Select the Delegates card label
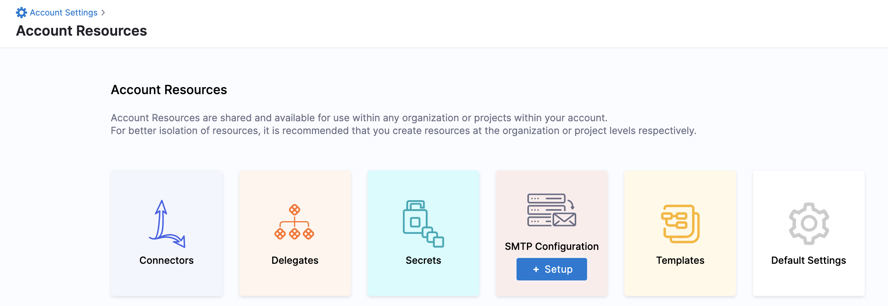Image resolution: width=888 pixels, height=306 pixels. (x=295, y=260)
